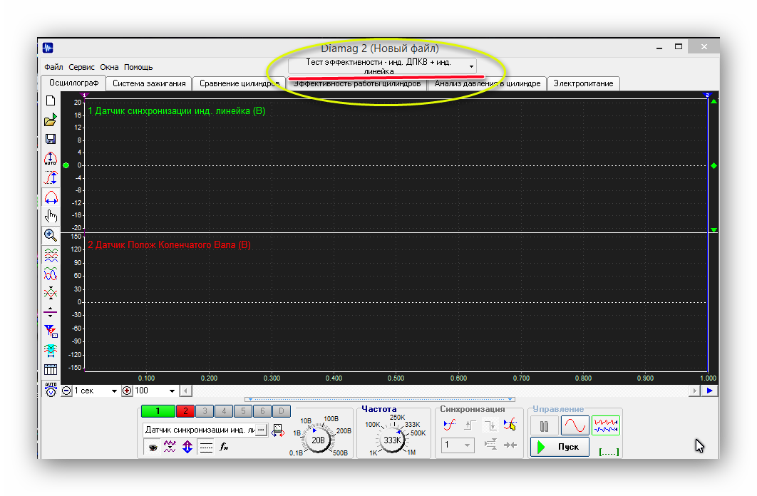The height and width of the screenshot is (496, 757).
Task: Click the converging arrows sync icon
Action: tap(510, 445)
